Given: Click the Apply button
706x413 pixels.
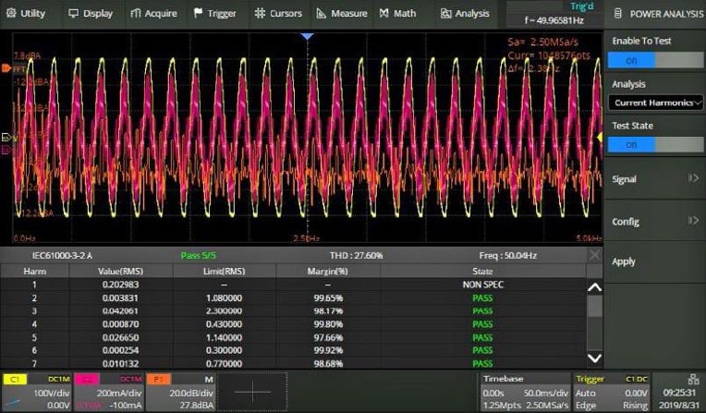Looking at the screenshot, I should pyautogui.click(x=655, y=261).
